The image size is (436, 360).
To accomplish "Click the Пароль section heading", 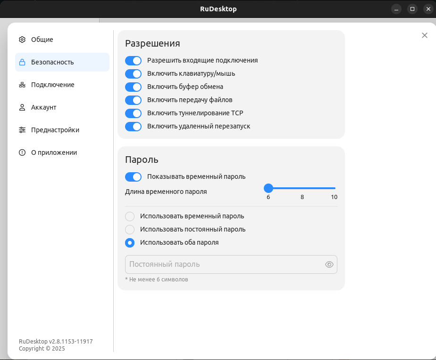I will pyautogui.click(x=142, y=160).
